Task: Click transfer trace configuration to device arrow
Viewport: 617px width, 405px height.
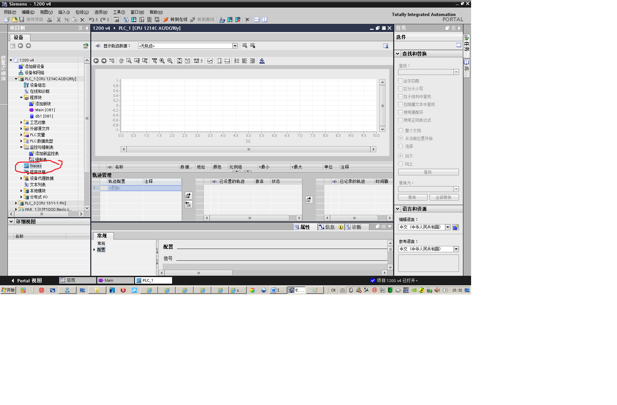Action: (x=188, y=196)
